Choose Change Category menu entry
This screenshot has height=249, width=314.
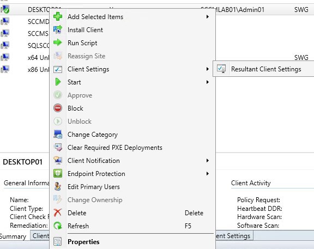[x=132, y=135]
